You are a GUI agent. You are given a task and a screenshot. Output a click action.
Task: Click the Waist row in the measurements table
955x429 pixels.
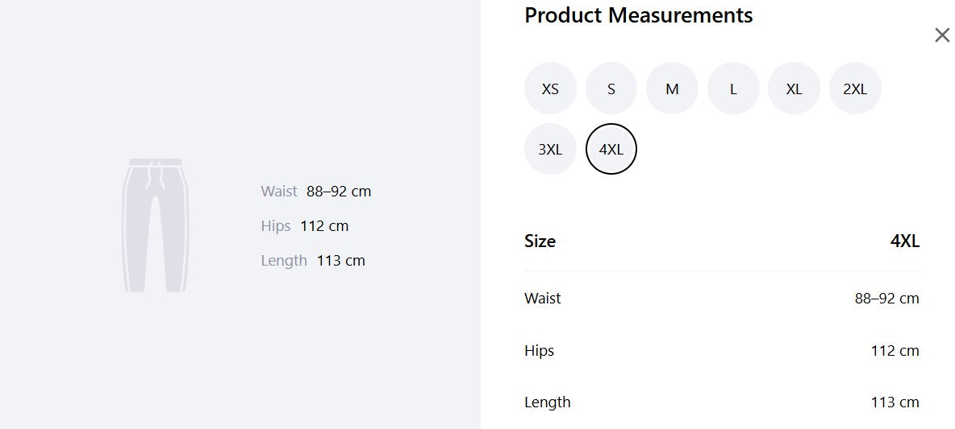coord(722,299)
